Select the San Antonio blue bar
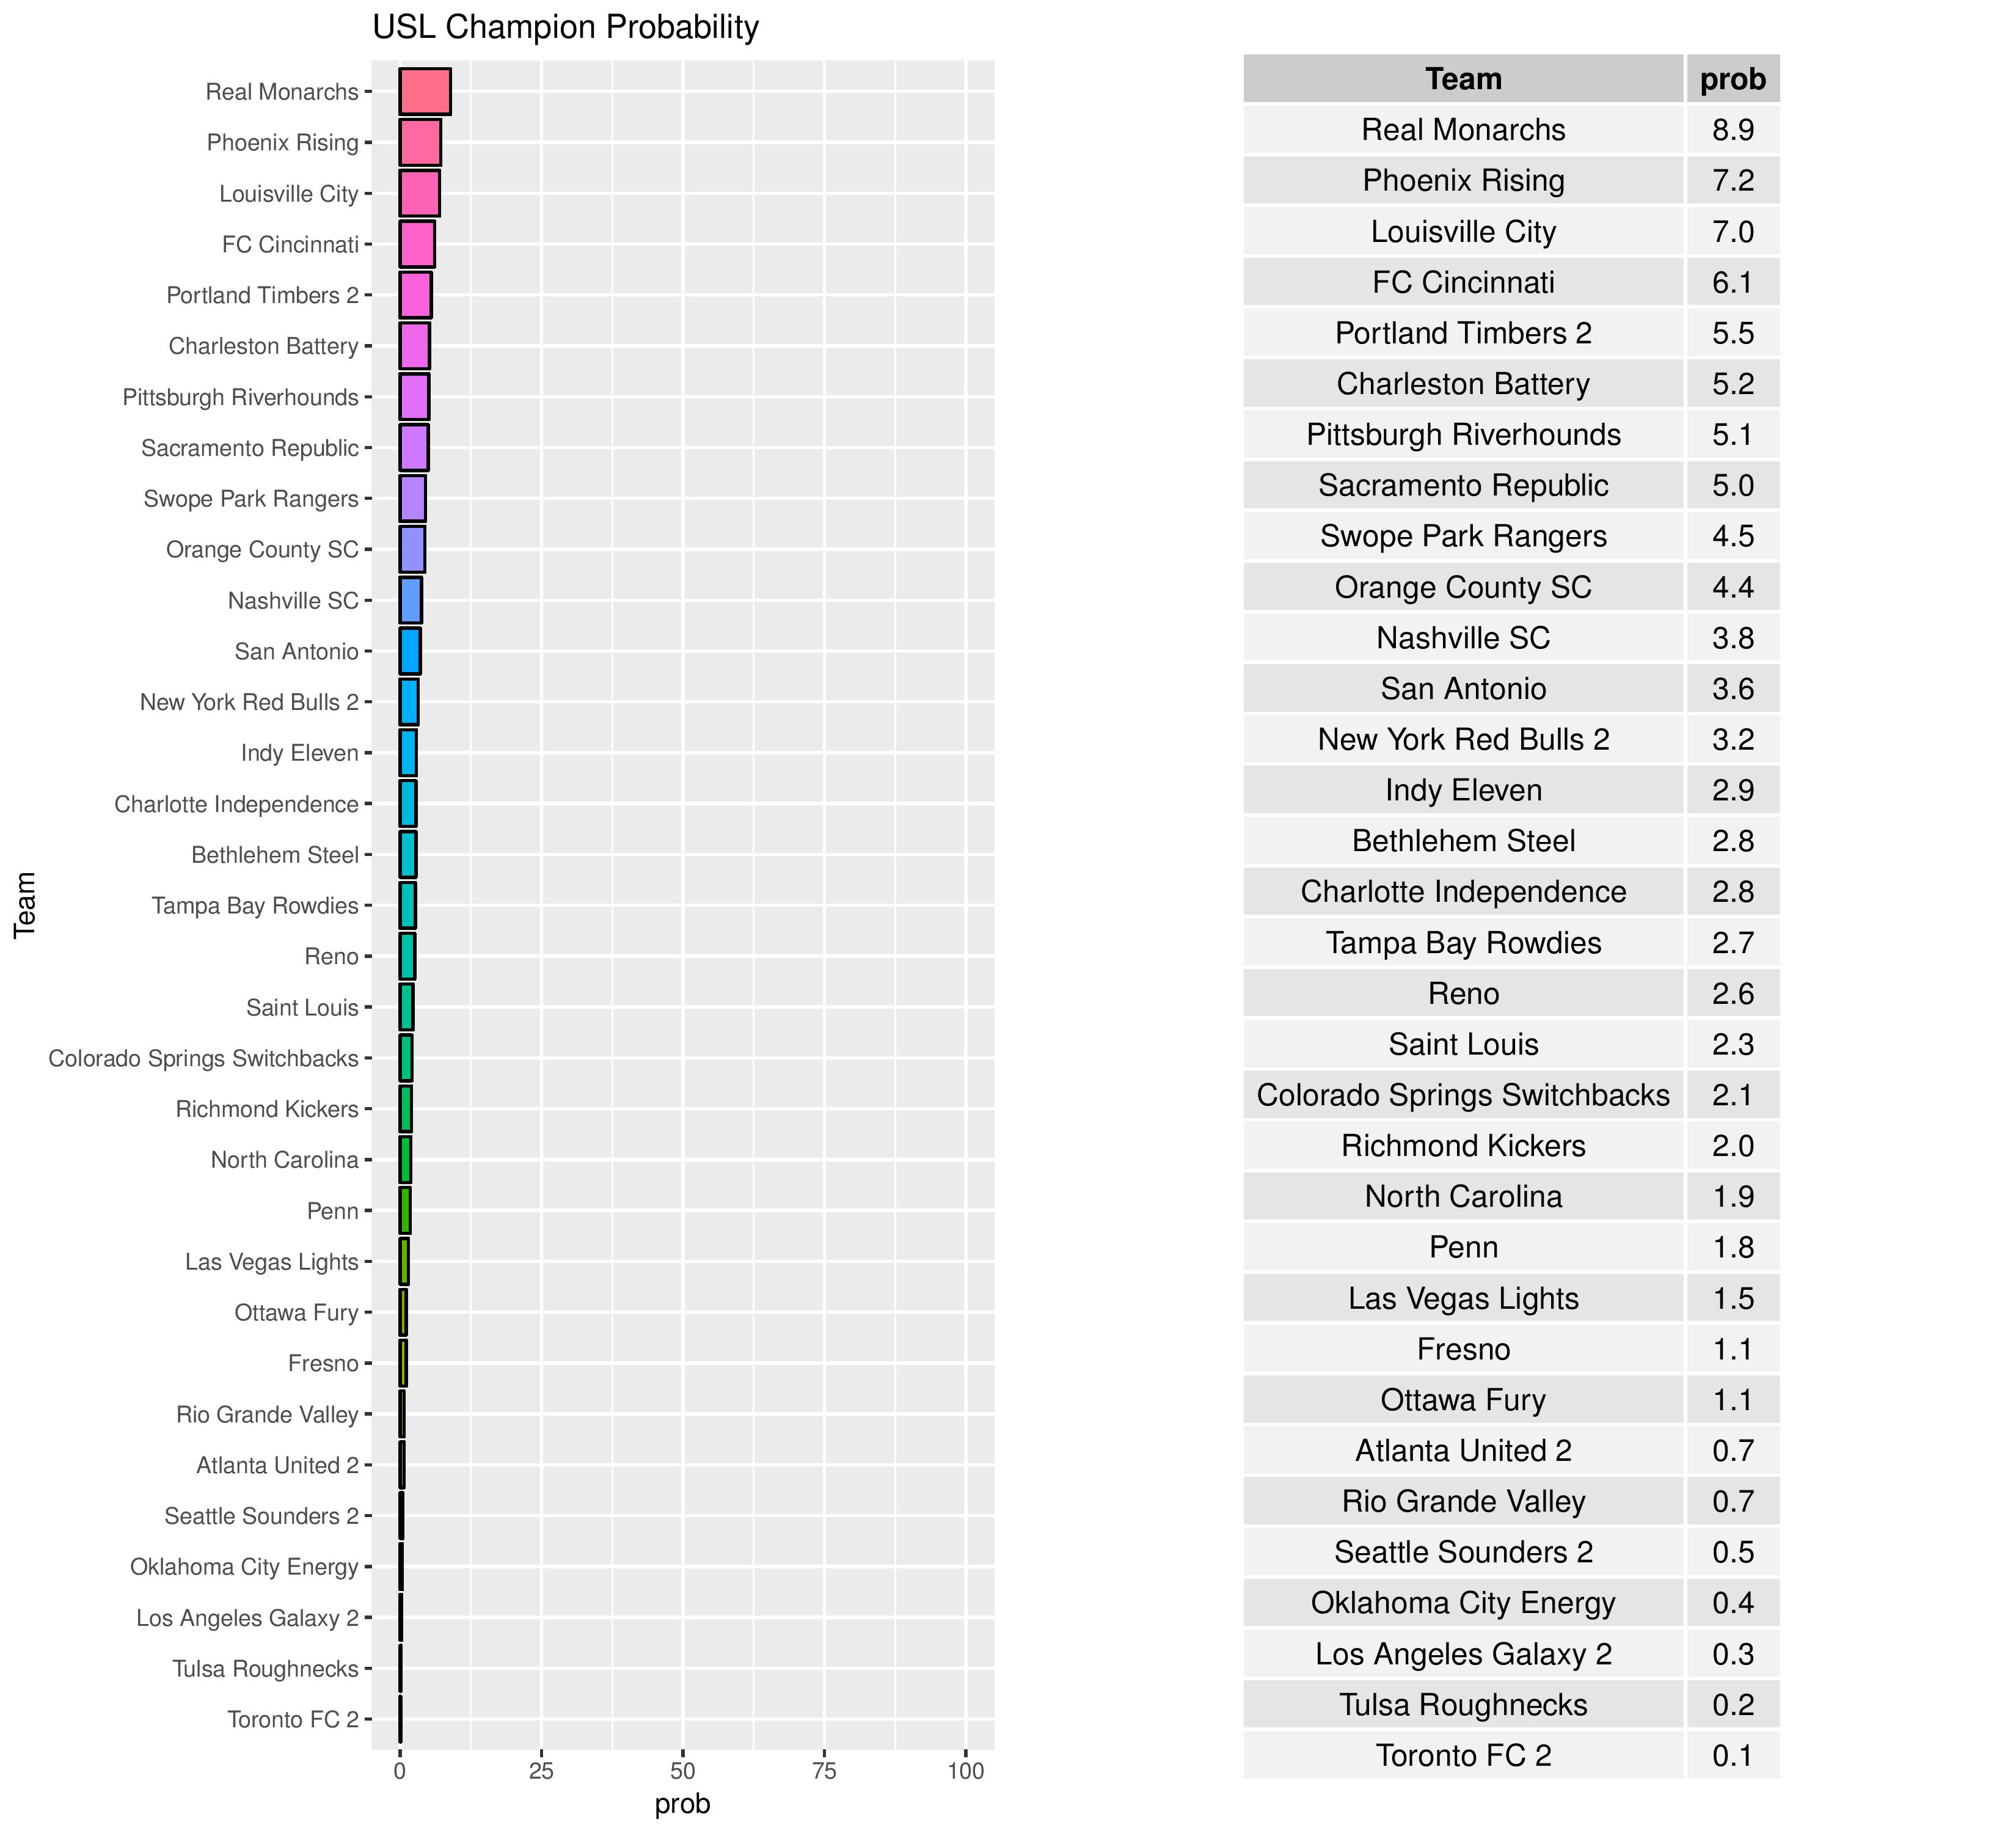The height and width of the screenshot is (1833, 2016). click(410, 652)
